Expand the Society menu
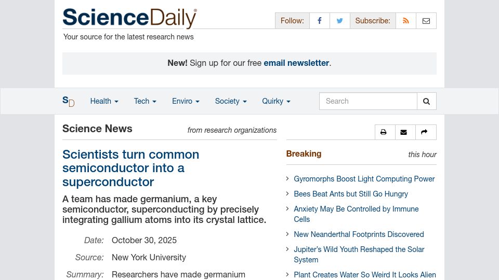Screen dimensions: 499x280 click(231, 101)
